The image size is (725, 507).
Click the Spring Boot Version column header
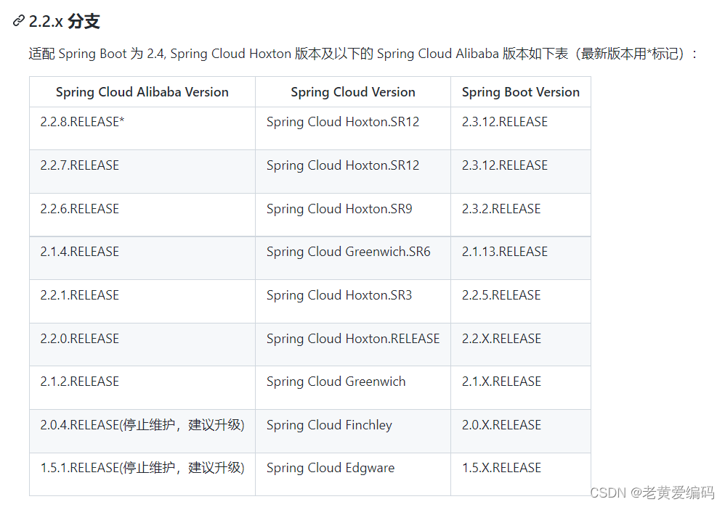[521, 92]
